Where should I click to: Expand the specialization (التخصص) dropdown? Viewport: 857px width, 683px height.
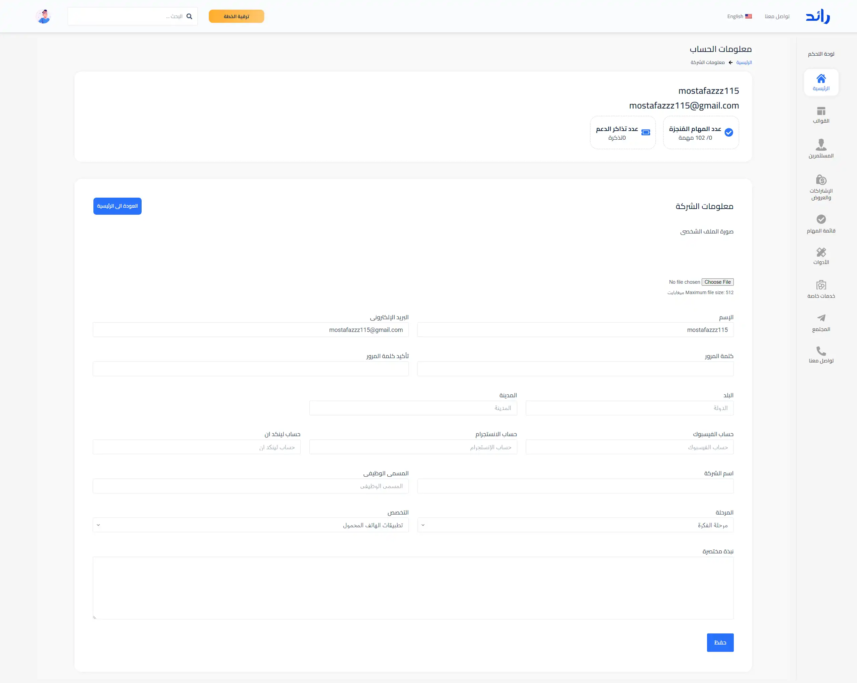tap(250, 525)
